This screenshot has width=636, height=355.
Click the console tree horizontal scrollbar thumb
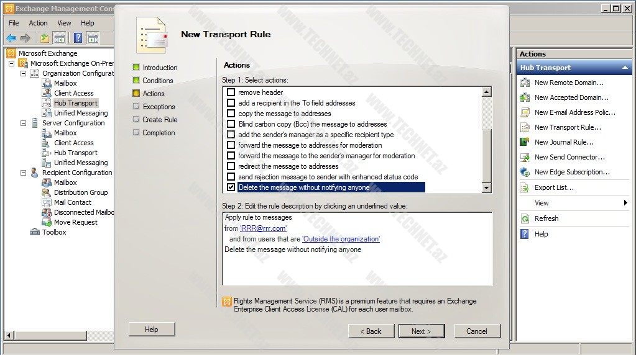51,335
